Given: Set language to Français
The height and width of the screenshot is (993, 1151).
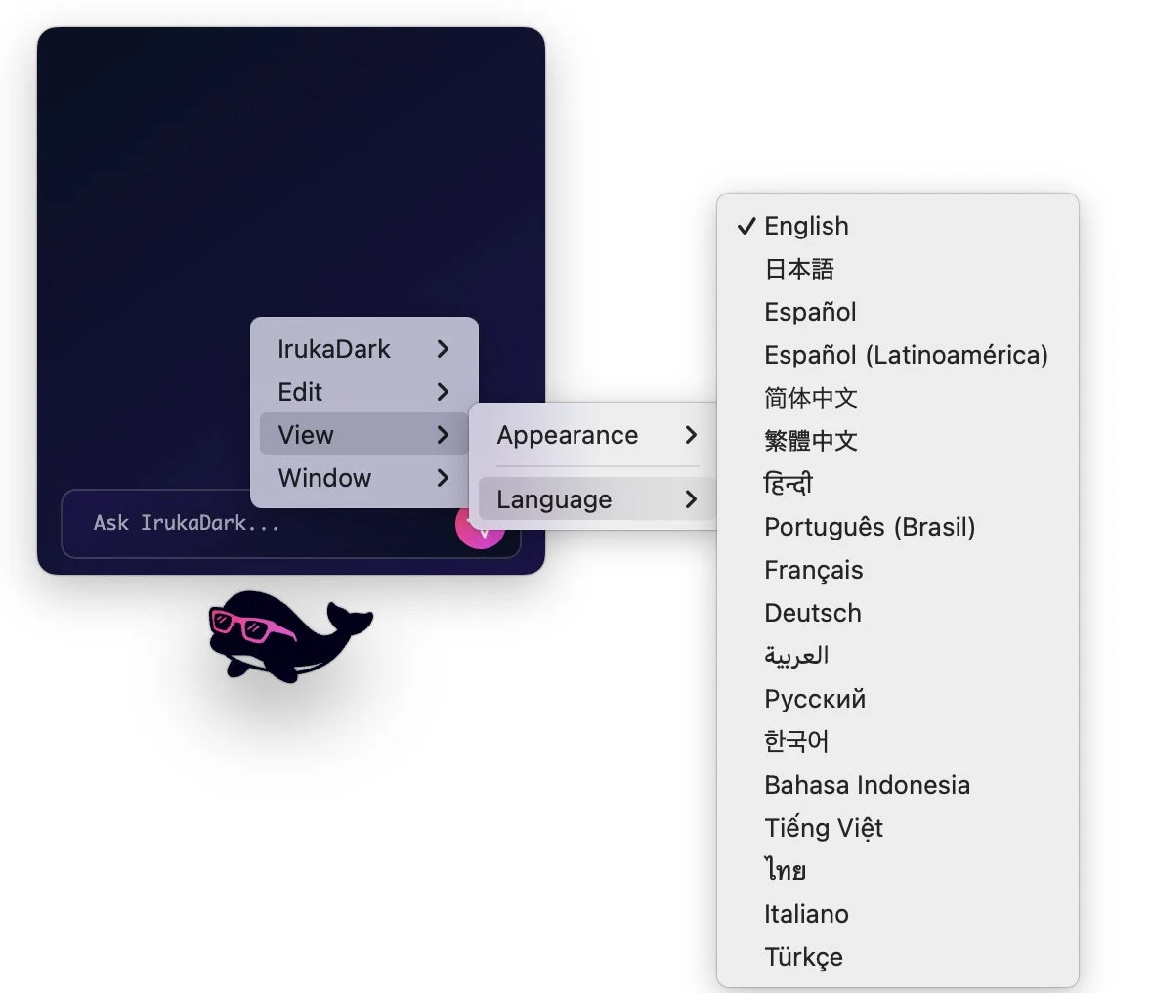Looking at the screenshot, I should [813, 570].
